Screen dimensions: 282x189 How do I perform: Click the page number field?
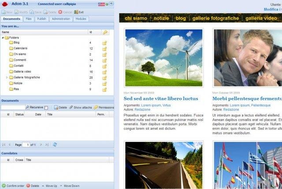(x=26, y=145)
